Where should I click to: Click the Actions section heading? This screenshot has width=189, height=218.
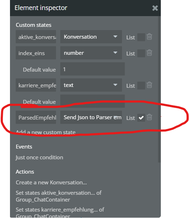(x=25, y=172)
